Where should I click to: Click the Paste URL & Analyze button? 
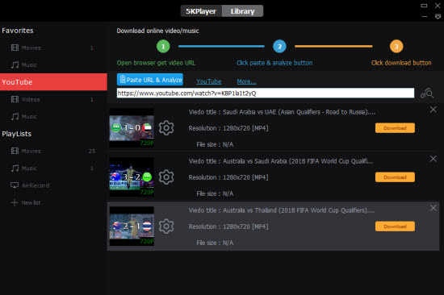pos(150,80)
